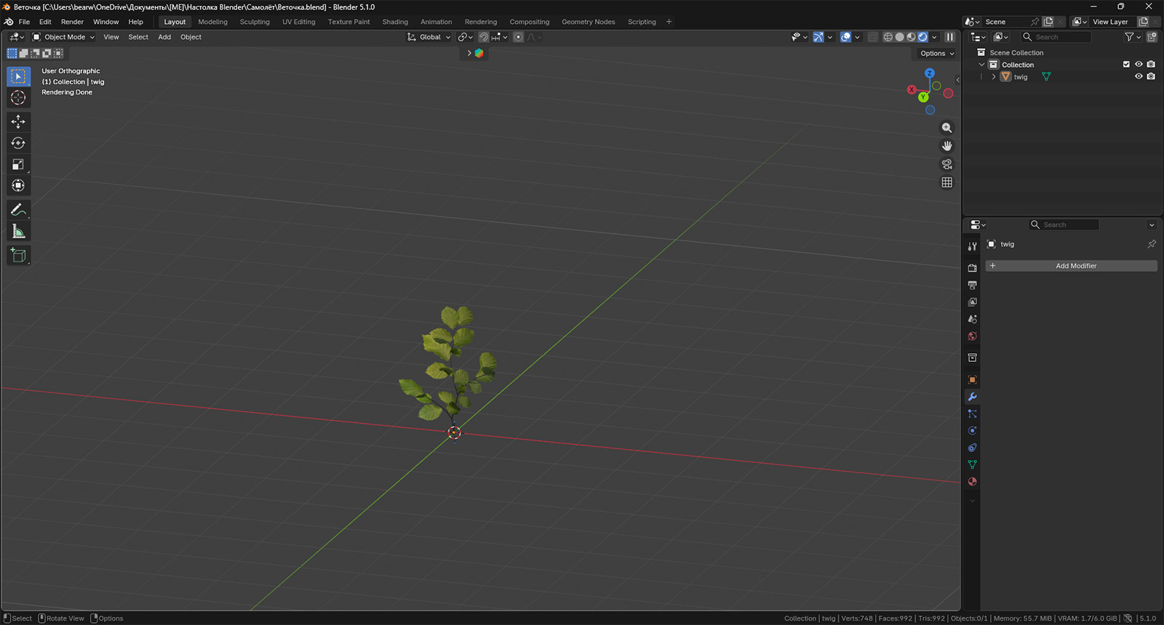Select the Measure tool
The width and height of the screenshot is (1164, 625).
[18, 232]
